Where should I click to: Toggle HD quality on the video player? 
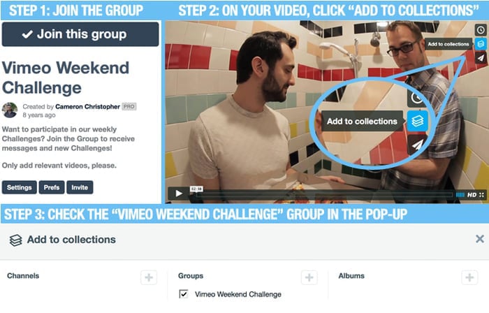[x=472, y=195]
